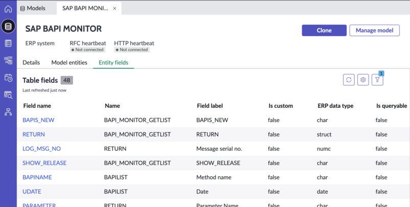Viewport: 410px width, 207px height.
Task: Click the 'struct' data type cell
Action: point(324,134)
